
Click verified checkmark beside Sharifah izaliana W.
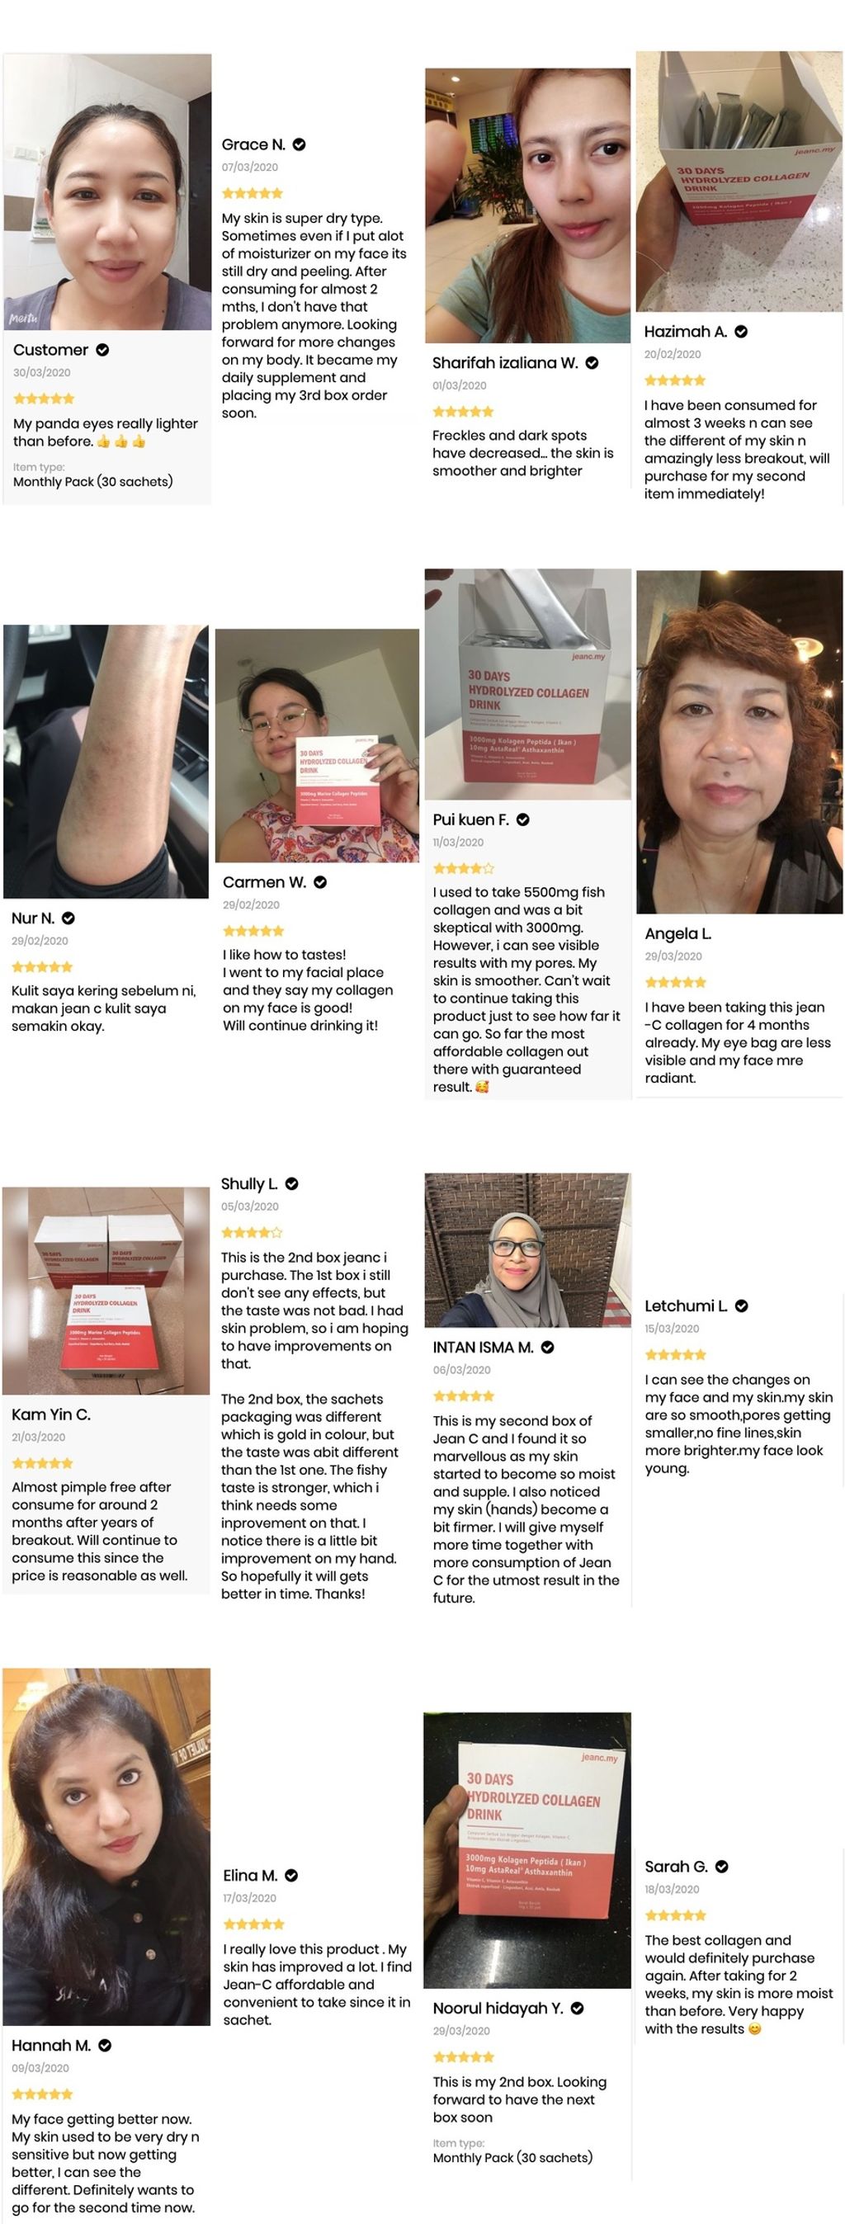coord(592,363)
